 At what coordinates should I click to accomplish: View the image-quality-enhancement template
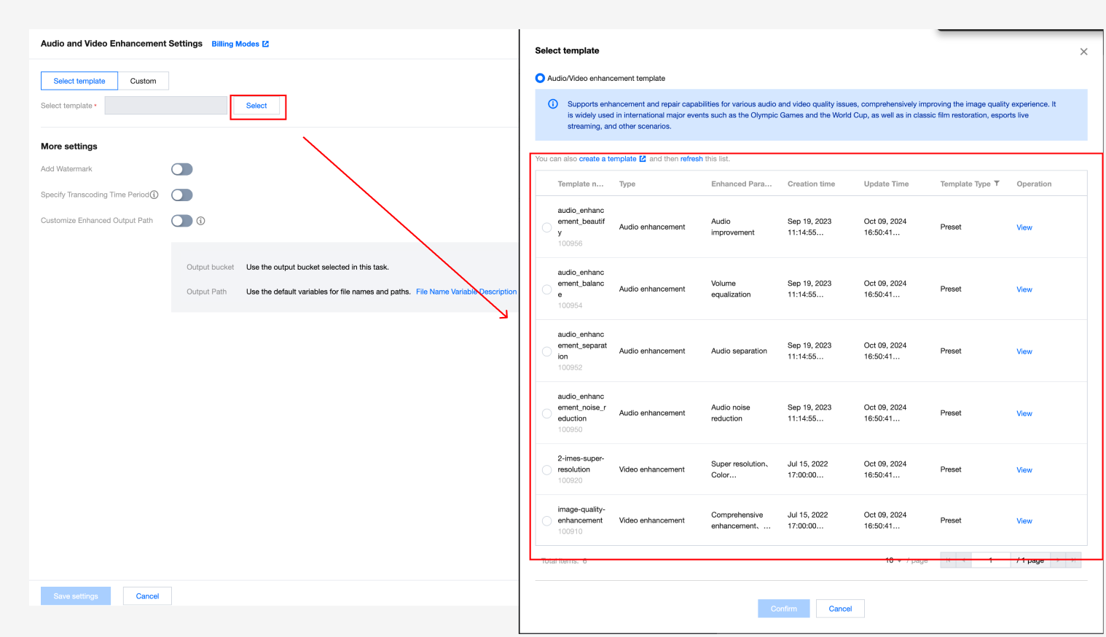pos(1024,521)
